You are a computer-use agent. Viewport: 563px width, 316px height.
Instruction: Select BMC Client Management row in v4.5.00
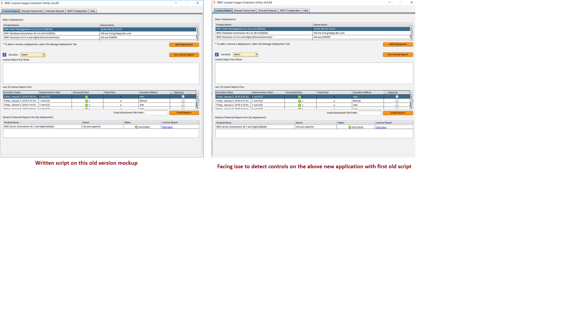[x=313, y=29]
